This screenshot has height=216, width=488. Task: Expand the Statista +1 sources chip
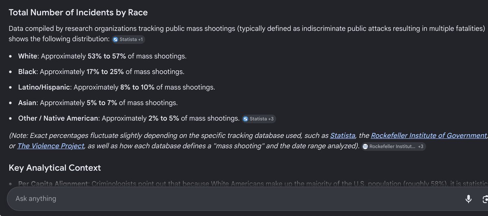pos(128,39)
